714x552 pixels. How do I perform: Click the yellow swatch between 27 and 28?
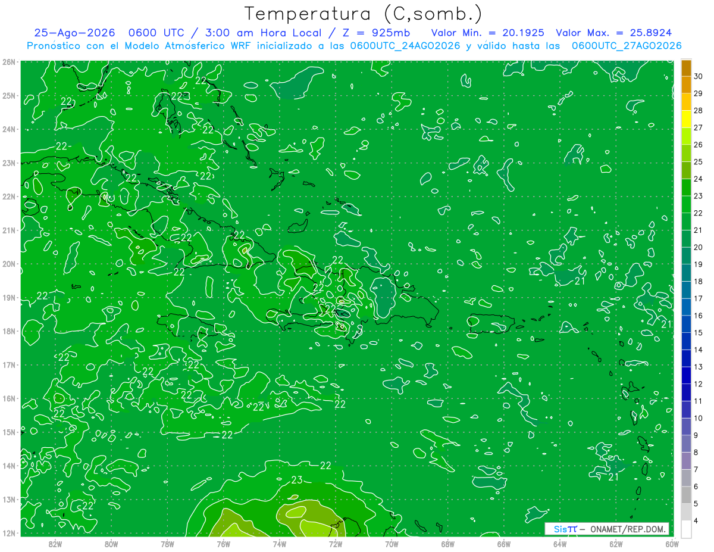[686, 119]
